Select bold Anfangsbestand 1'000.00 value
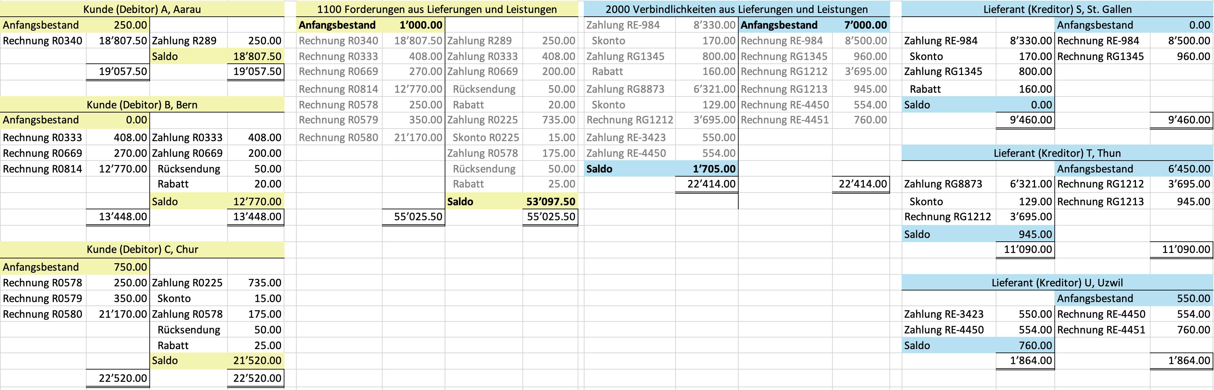 [420, 25]
